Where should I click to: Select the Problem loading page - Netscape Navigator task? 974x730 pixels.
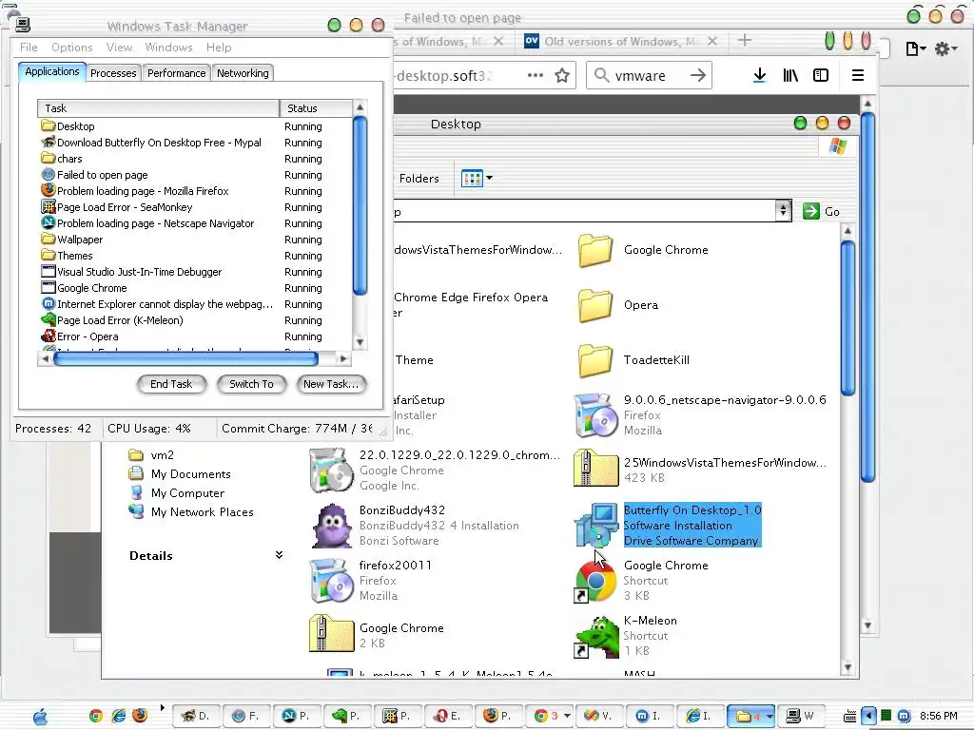[x=194, y=223]
